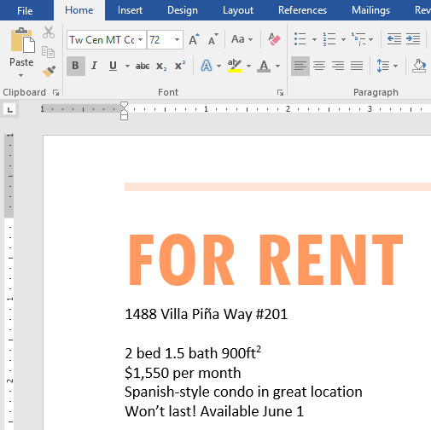Image resolution: width=431 pixels, height=430 pixels.
Task: Select the Format Painter brush icon
Action: 49,72
